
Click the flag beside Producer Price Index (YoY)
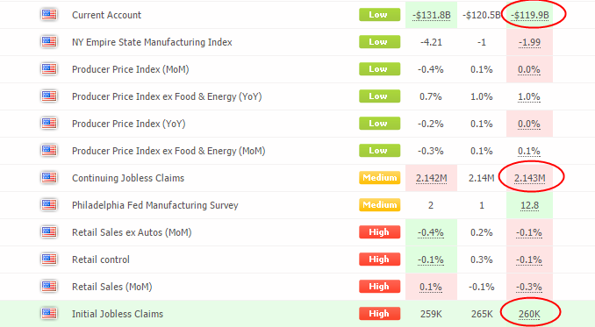pos(48,124)
